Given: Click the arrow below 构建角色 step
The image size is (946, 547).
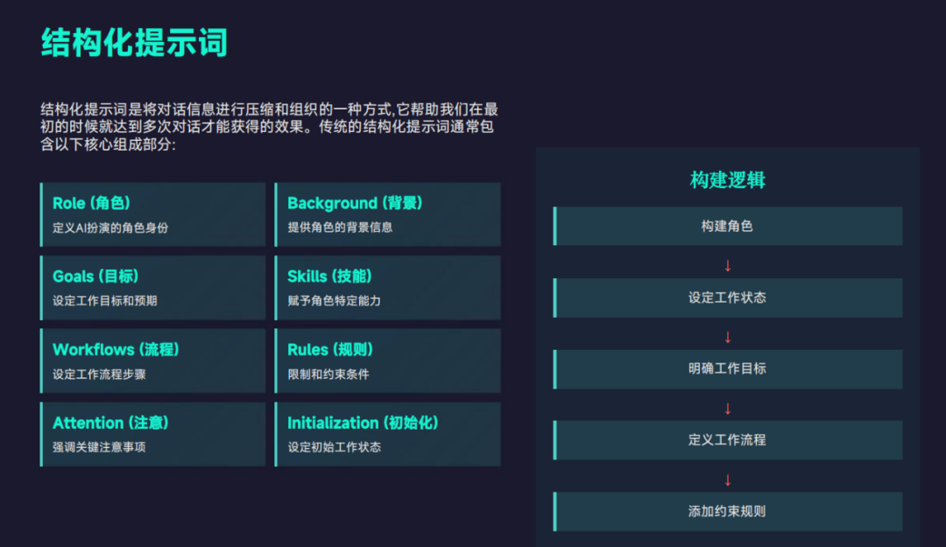Looking at the screenshot, I should (727, 265).
